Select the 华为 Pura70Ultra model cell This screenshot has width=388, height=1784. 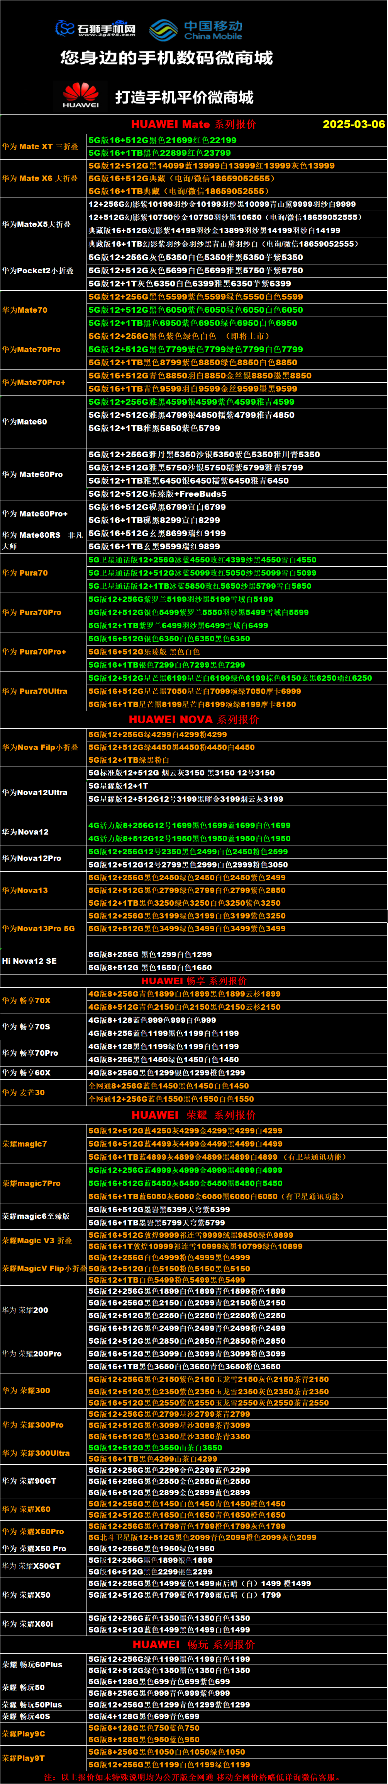44,691
